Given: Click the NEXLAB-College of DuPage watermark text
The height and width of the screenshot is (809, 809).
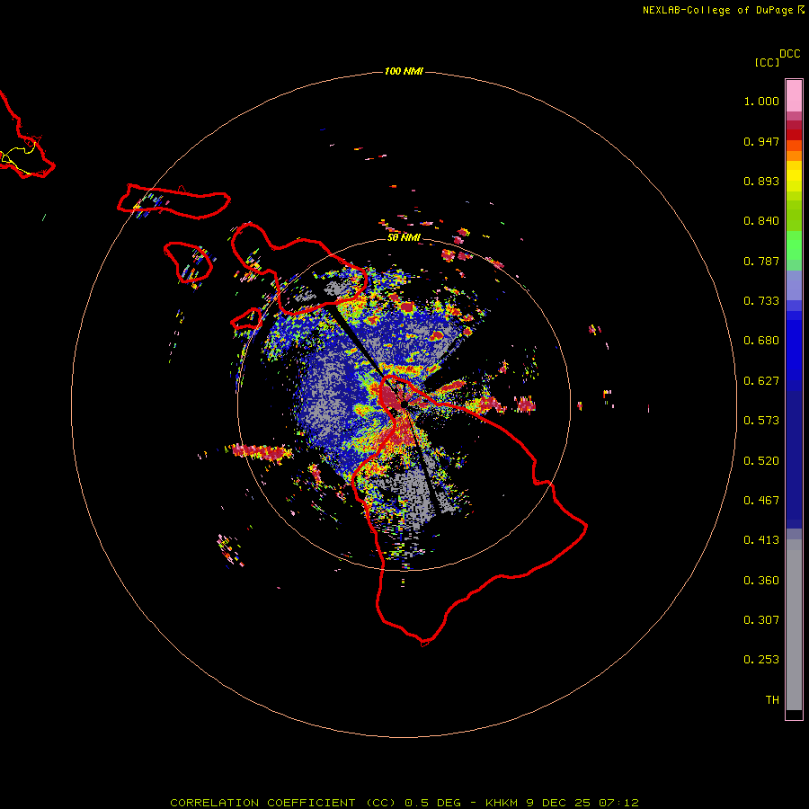Looking at the screenshot, I should (x=724, y=10).
